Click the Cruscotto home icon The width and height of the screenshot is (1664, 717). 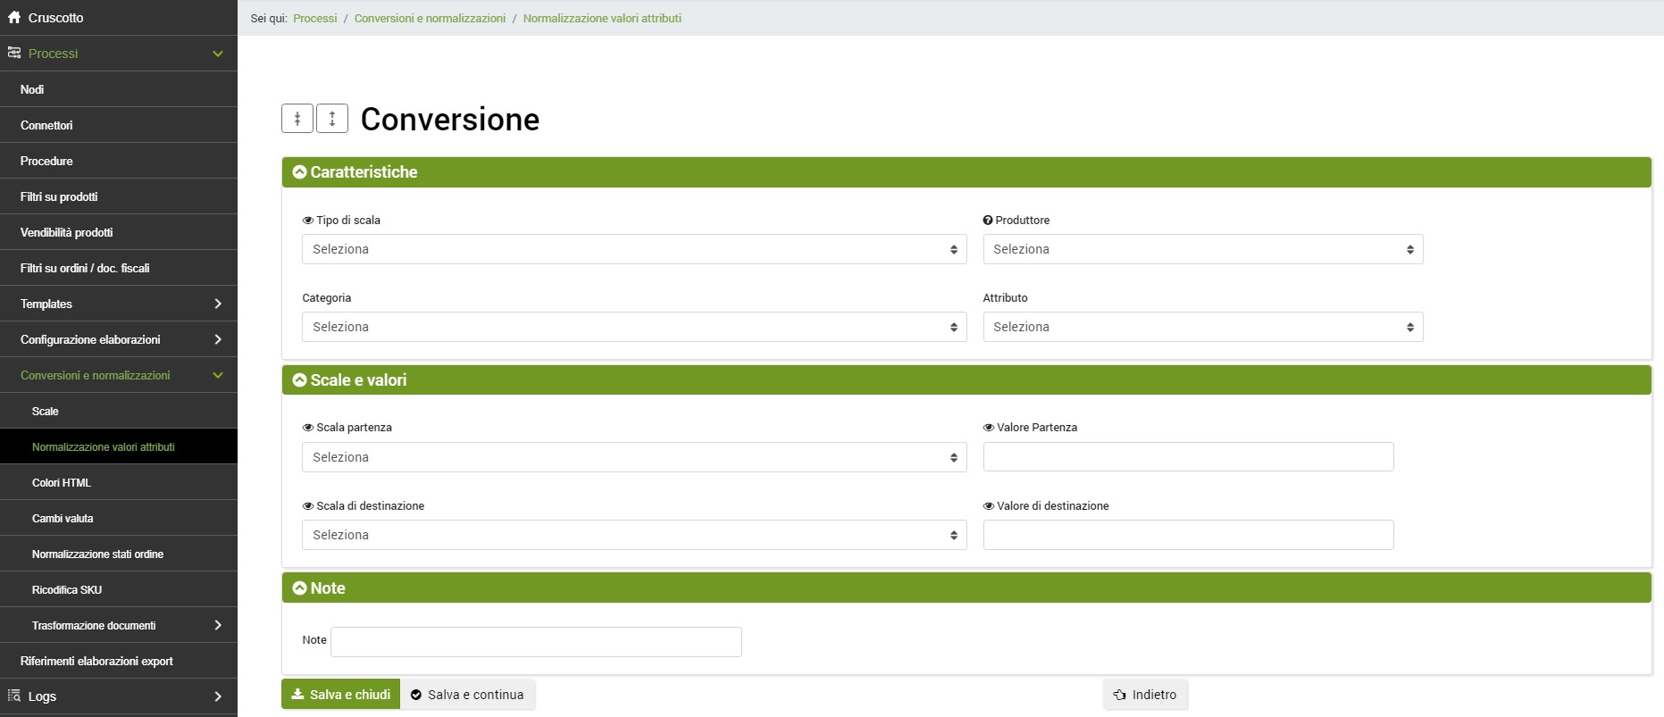click(x=14, y=18)
